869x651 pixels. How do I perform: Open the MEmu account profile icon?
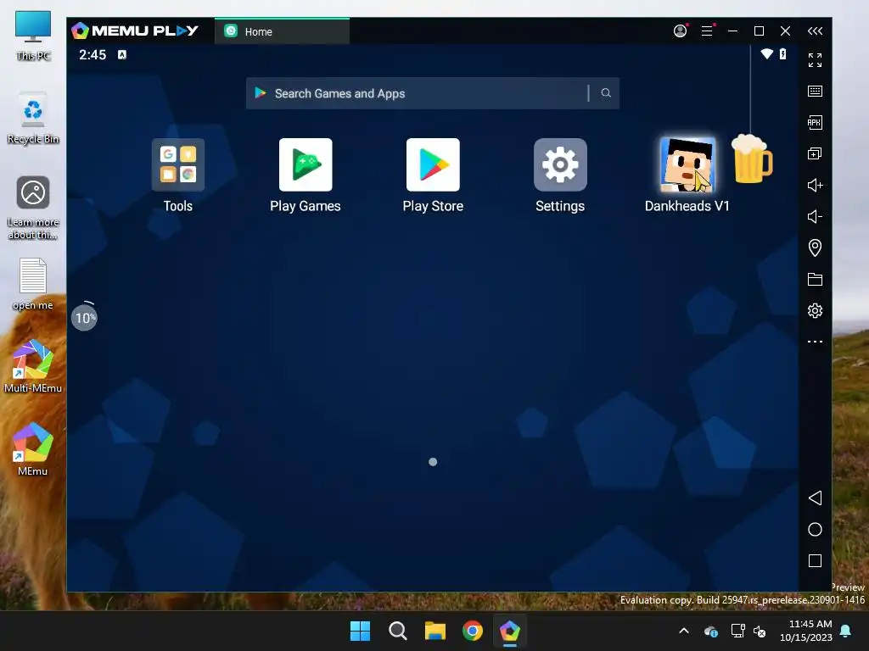680,31
